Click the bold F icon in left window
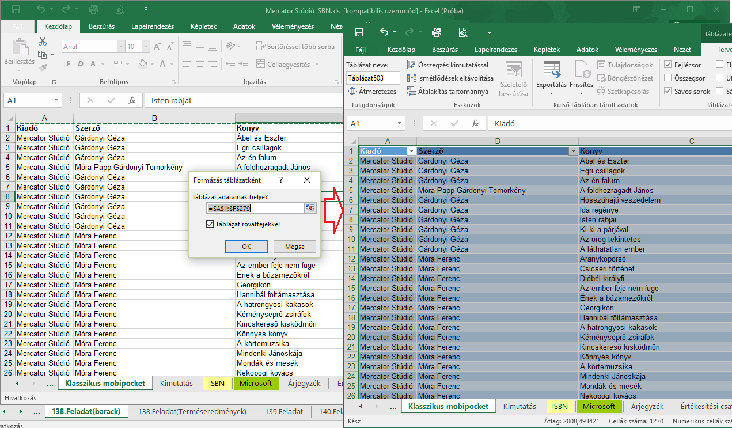The width and height of the screenshot is (732, 428). [67, 64]
